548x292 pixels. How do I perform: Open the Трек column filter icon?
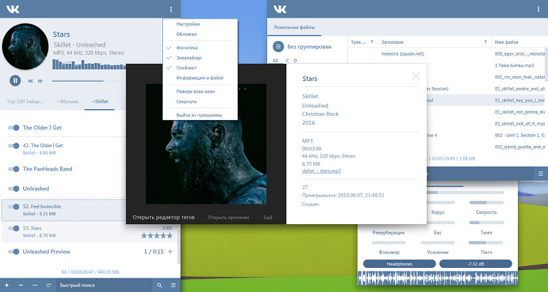(372, 42)
